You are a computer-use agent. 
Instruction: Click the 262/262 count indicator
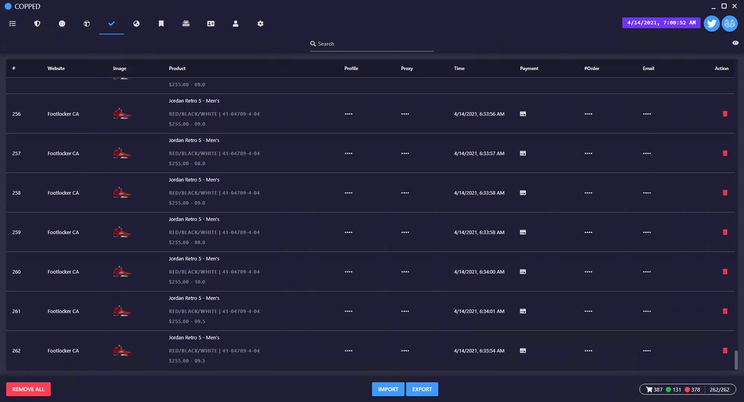tap(720, 390)
